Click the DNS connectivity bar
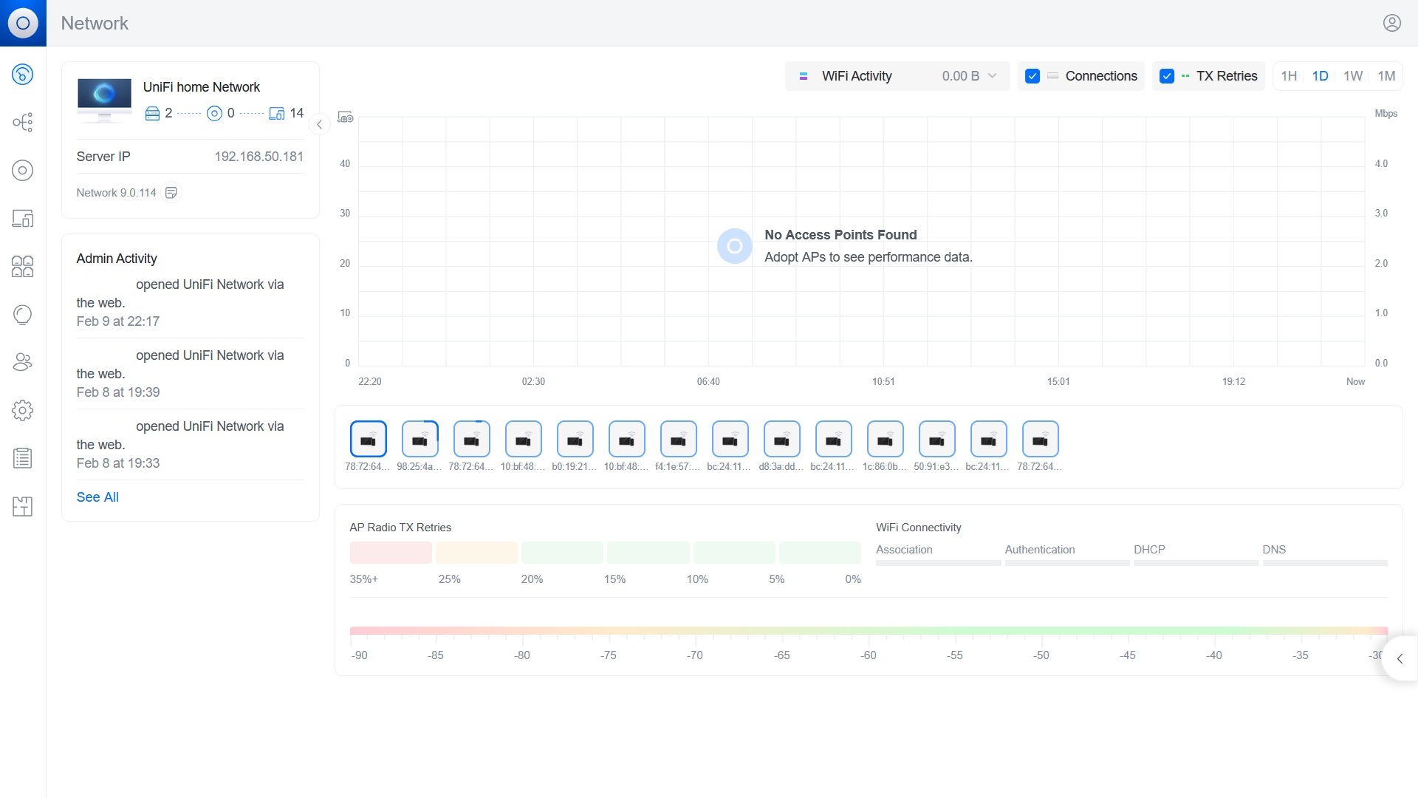Viewport: 1418px width, 798px height. (1325, 563)
